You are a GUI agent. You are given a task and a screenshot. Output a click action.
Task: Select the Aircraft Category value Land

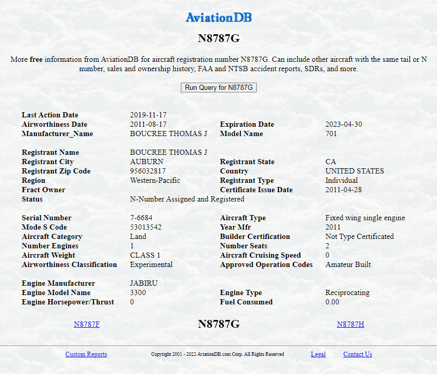(x=138, y=236)
